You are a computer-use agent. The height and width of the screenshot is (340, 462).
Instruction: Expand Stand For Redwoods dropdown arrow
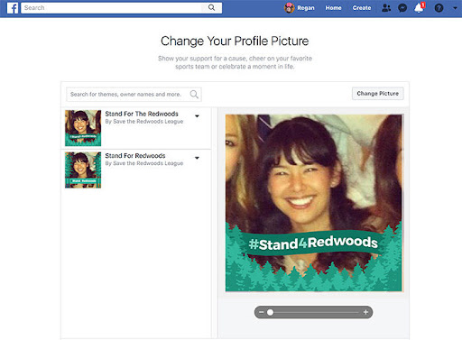[197, 158]
